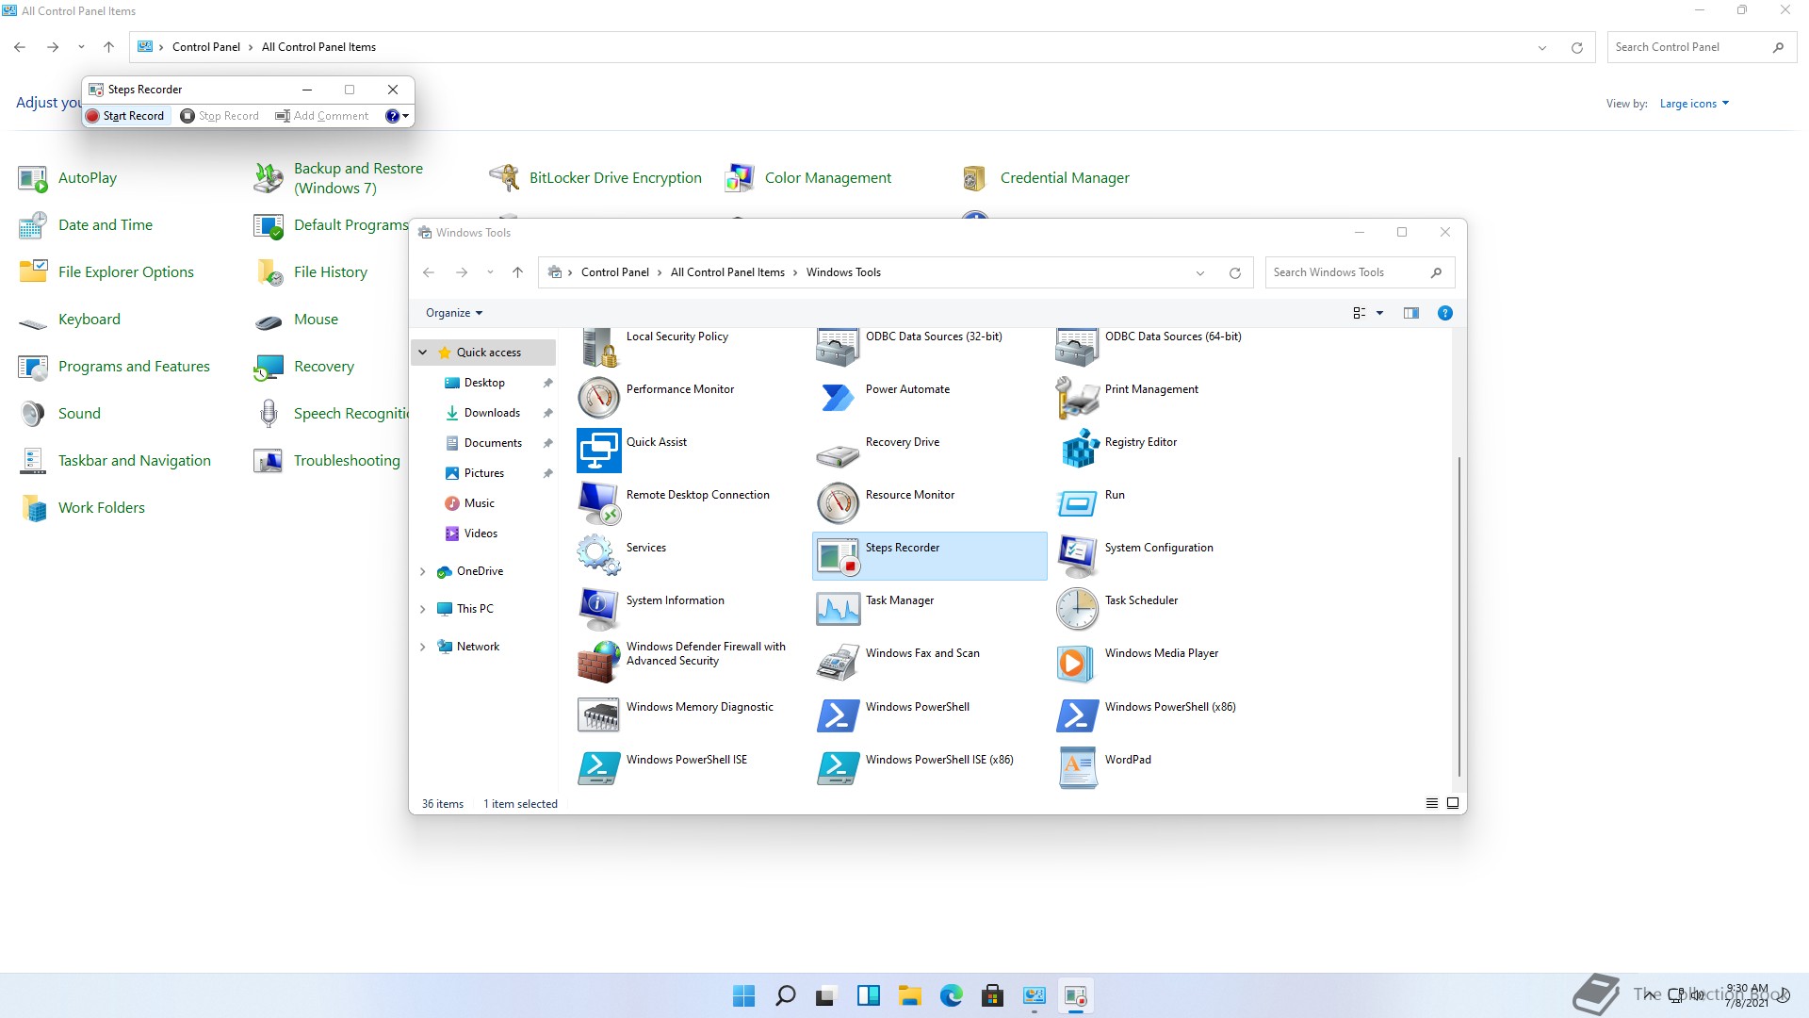The image size is (1809, 1018).
Task: Toggle the preview pane button
Action: [1410, 313]
